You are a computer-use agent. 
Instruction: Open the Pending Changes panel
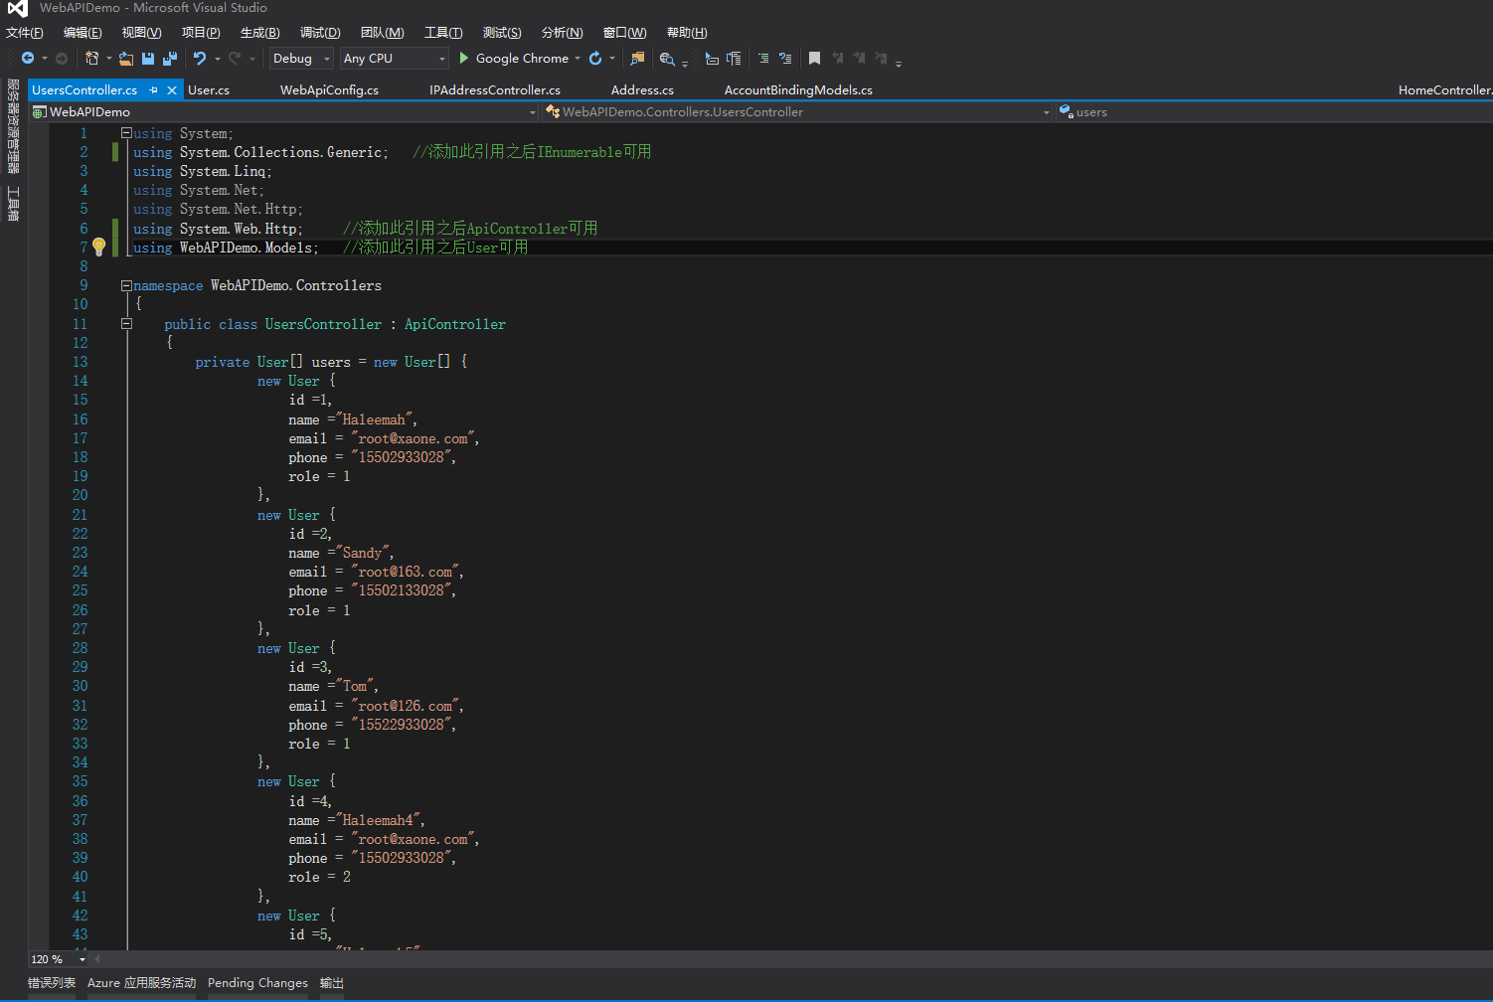pos(257,983)
